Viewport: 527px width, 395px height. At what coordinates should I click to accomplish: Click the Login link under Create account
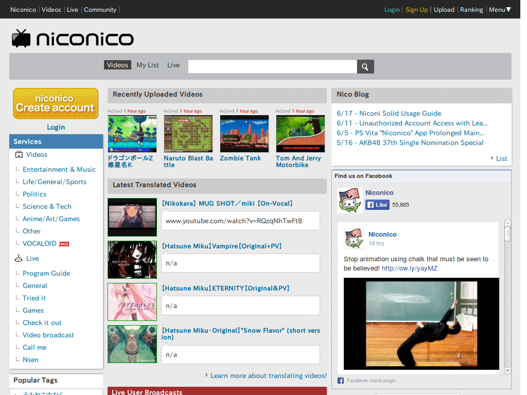point(56,128)
